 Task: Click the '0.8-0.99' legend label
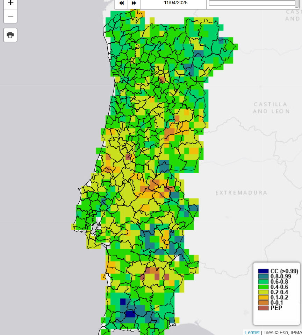[281, 277]
